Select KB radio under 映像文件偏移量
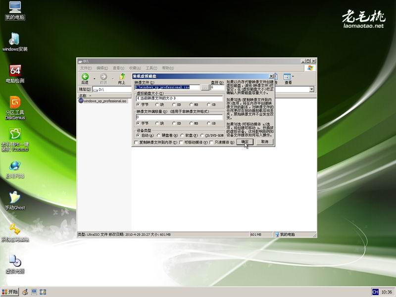The width and height of the screenshot is (396, 297). 174,123
